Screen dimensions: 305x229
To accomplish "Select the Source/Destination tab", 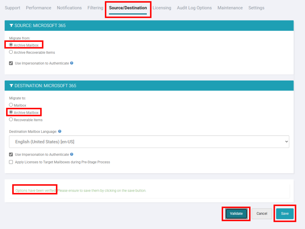I will pyautogui.click(x=128, y=8).
